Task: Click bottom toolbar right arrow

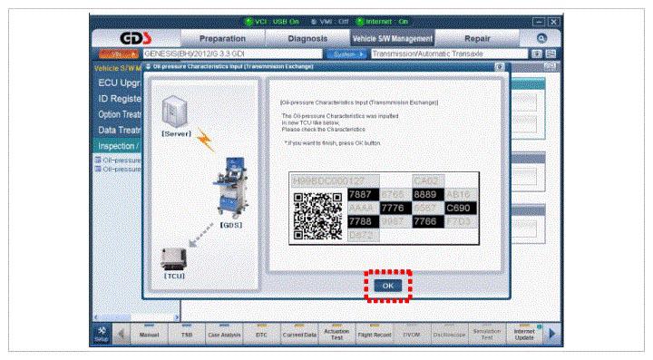Action: 552,334
